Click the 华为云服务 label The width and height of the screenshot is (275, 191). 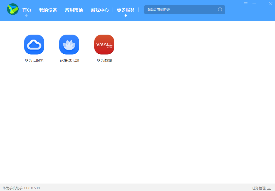[x=34, y=60]
